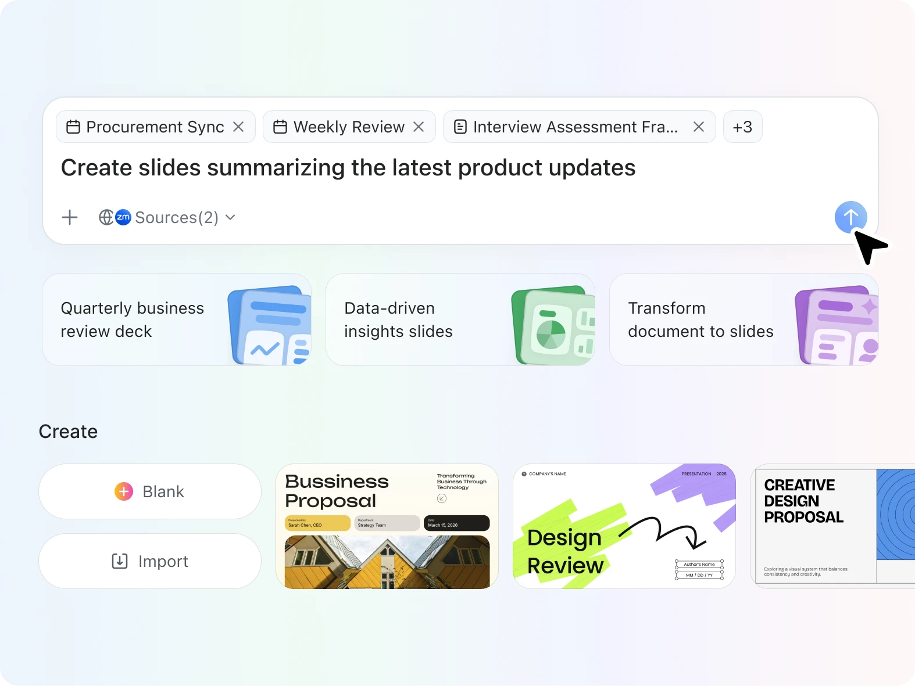Viewport: 915px width, 686px height.
Task: Click Import to upload a file
Action: [x=150, y=561]
